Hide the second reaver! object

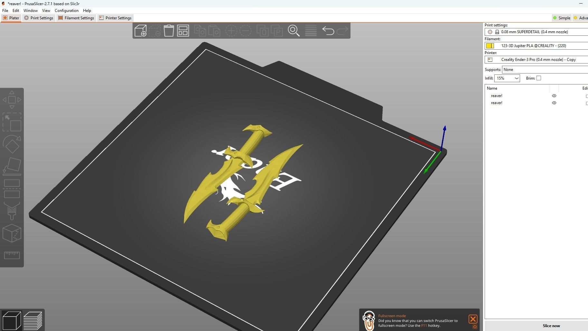554,103
